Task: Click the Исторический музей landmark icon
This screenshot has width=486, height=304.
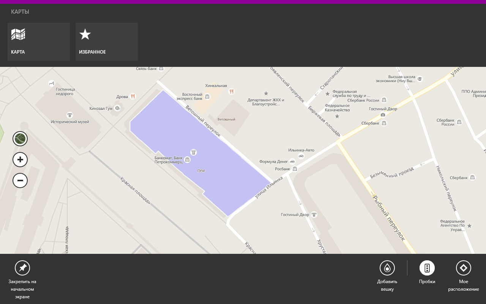Action: pos(69,115)
